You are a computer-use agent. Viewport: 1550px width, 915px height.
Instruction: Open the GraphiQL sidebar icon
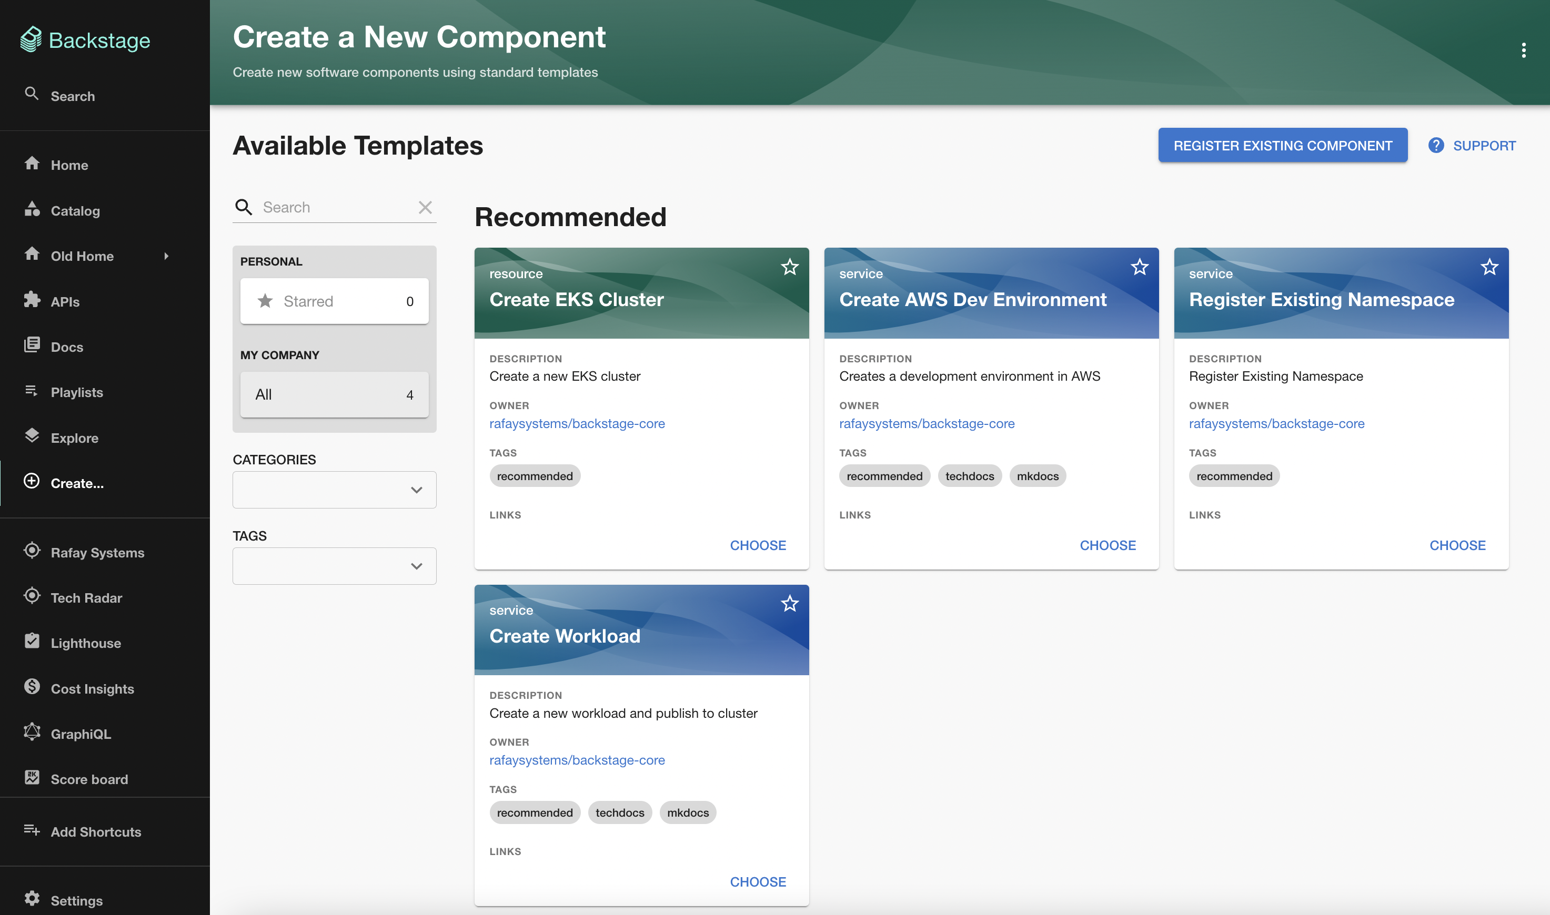click(x=32, y=733)
